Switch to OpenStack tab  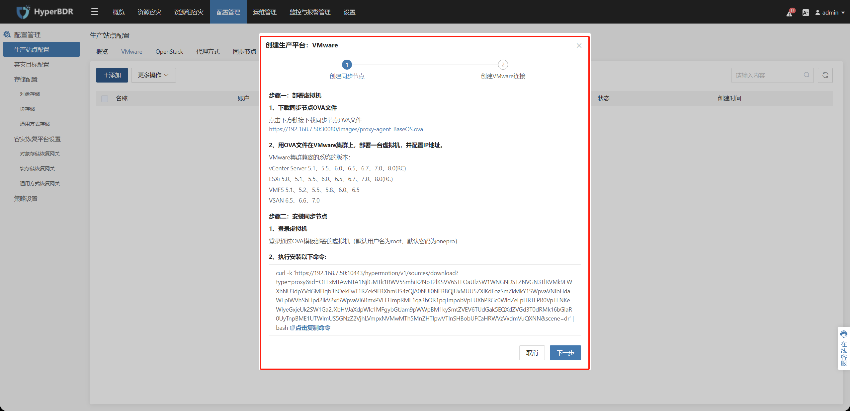click(169, 51)
